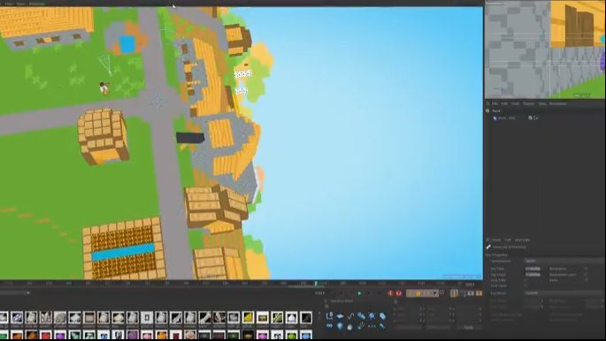Click the three-dots icon in the lower tool row

[372, 326]
